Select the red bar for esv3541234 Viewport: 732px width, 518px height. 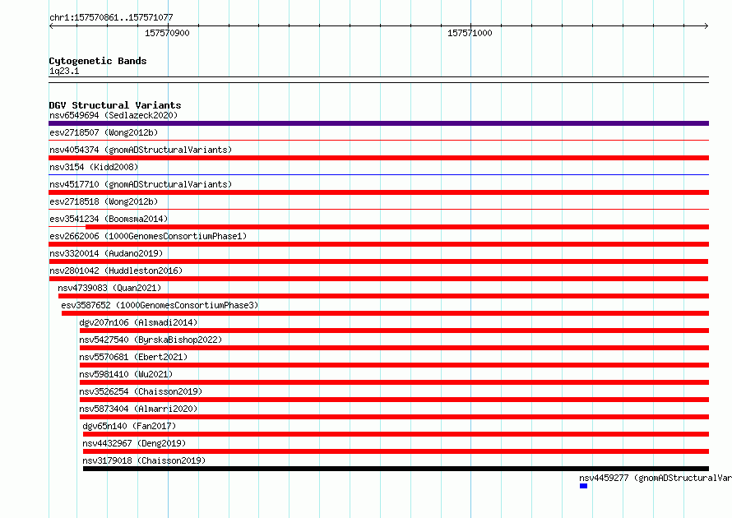[x=397, y=227]
